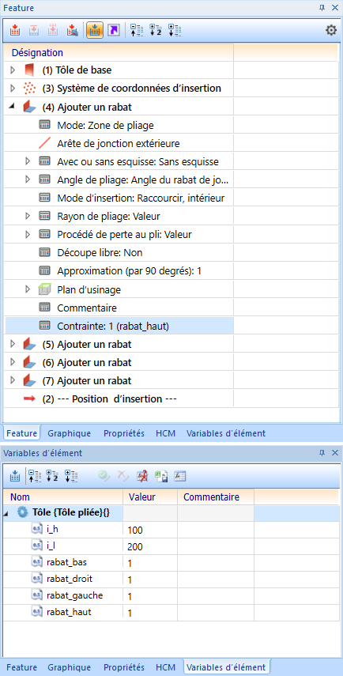Click the expand to level 2 icon in Feature toolbar

pyautogui.click(x=155, y=30)
